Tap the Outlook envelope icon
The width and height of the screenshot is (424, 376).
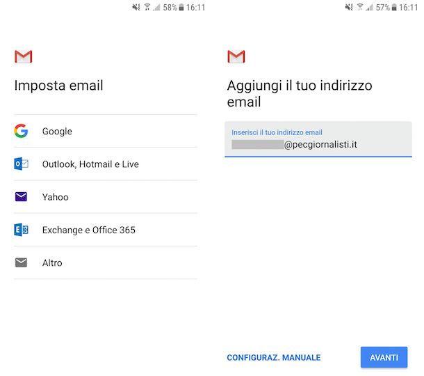[21, 164]
